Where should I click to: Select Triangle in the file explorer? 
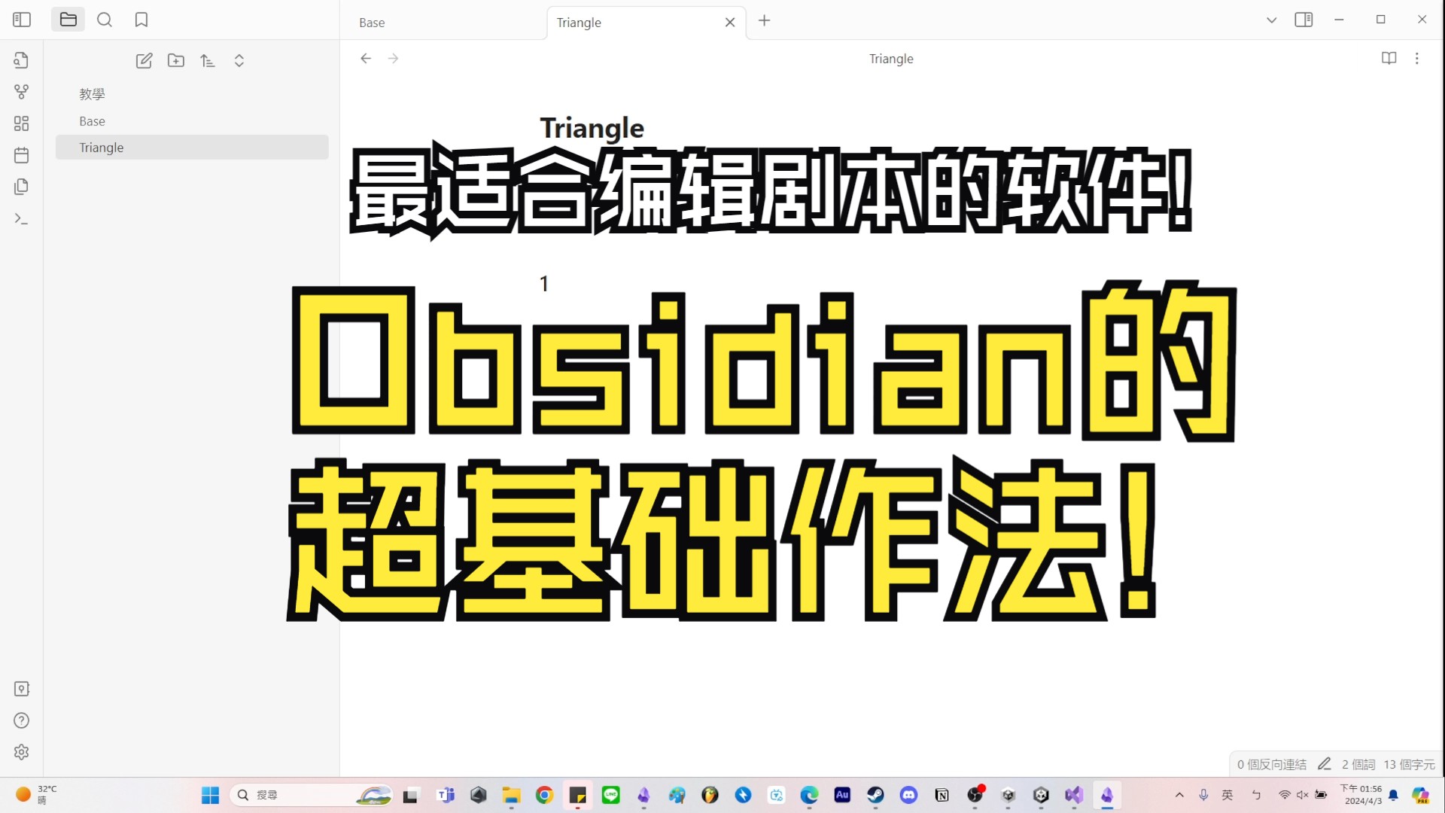coord(192,148)
